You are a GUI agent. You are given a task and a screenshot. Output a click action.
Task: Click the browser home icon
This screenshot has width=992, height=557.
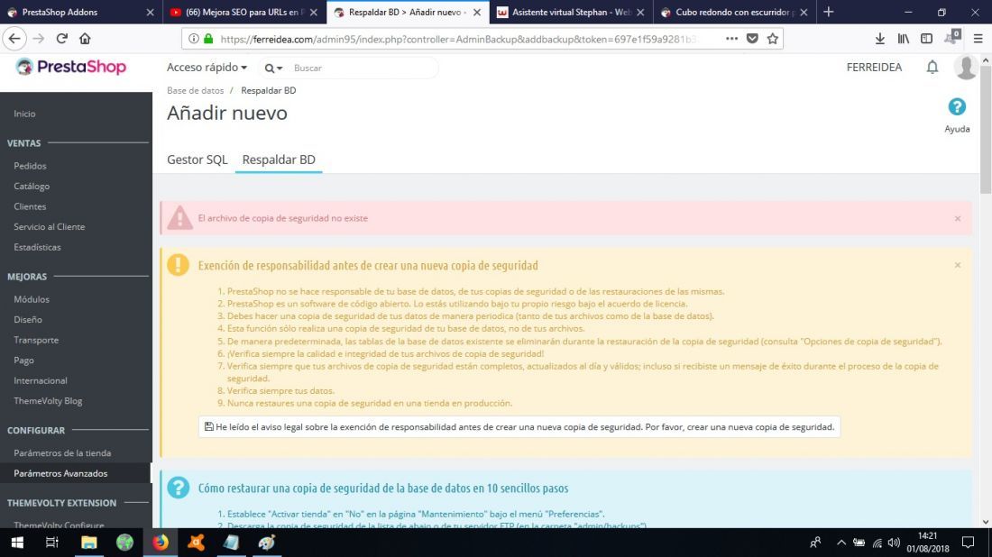85,39
